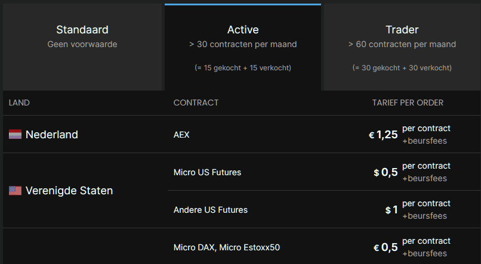Click the $ 0,5 Micro US price
Image resolution: width=481 pixels, height=264 pixels.
pos(386,172)
